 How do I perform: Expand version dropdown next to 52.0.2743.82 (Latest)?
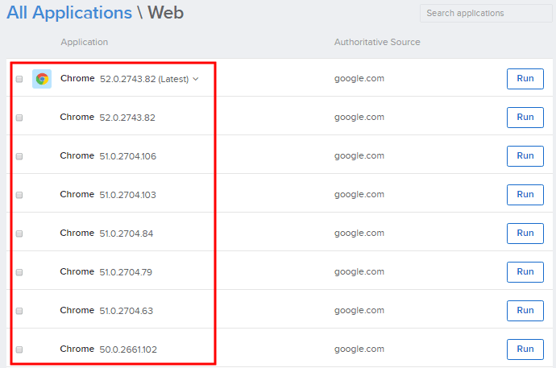(x=196, y=79)
